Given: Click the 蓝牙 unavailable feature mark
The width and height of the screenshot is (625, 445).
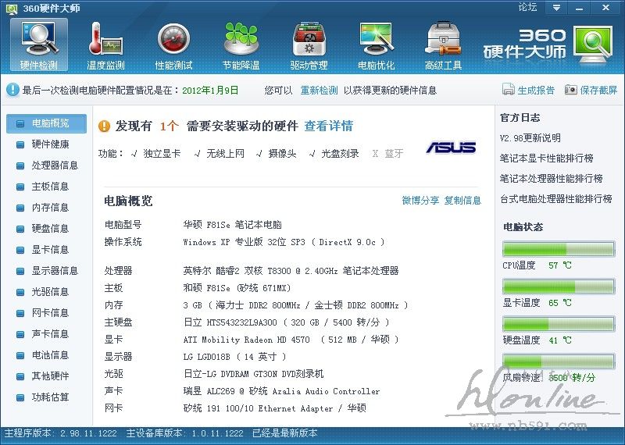Looking at the screenshot, I should [x=375, y=154].
